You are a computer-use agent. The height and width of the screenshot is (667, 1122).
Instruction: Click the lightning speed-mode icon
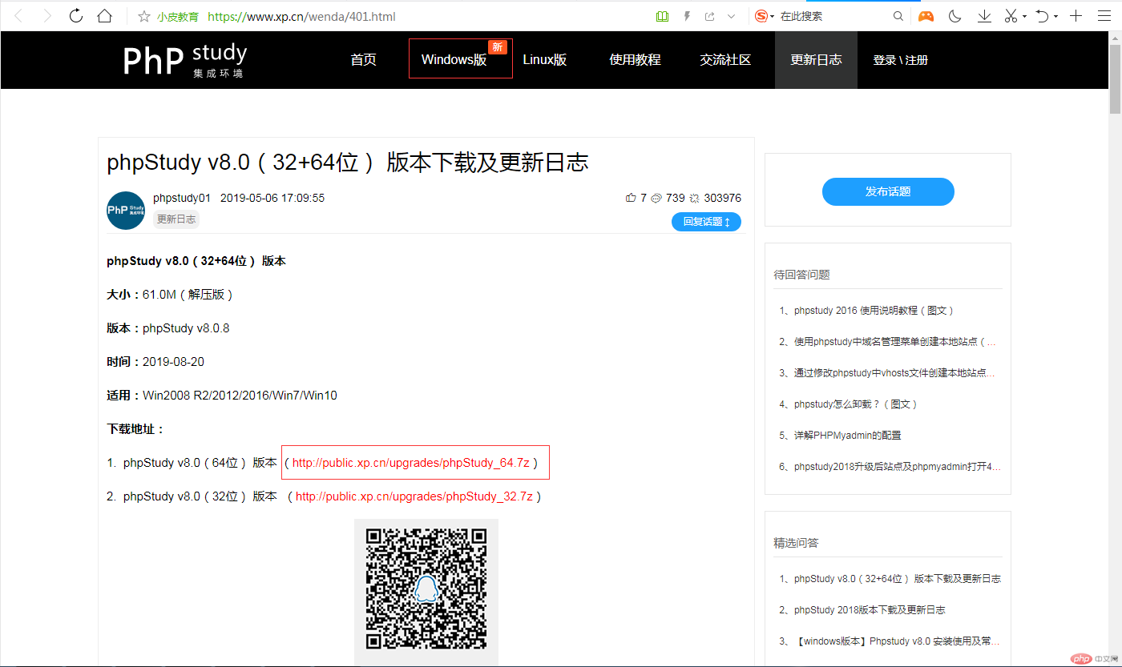pyautogui.click(x=687, y=16)
